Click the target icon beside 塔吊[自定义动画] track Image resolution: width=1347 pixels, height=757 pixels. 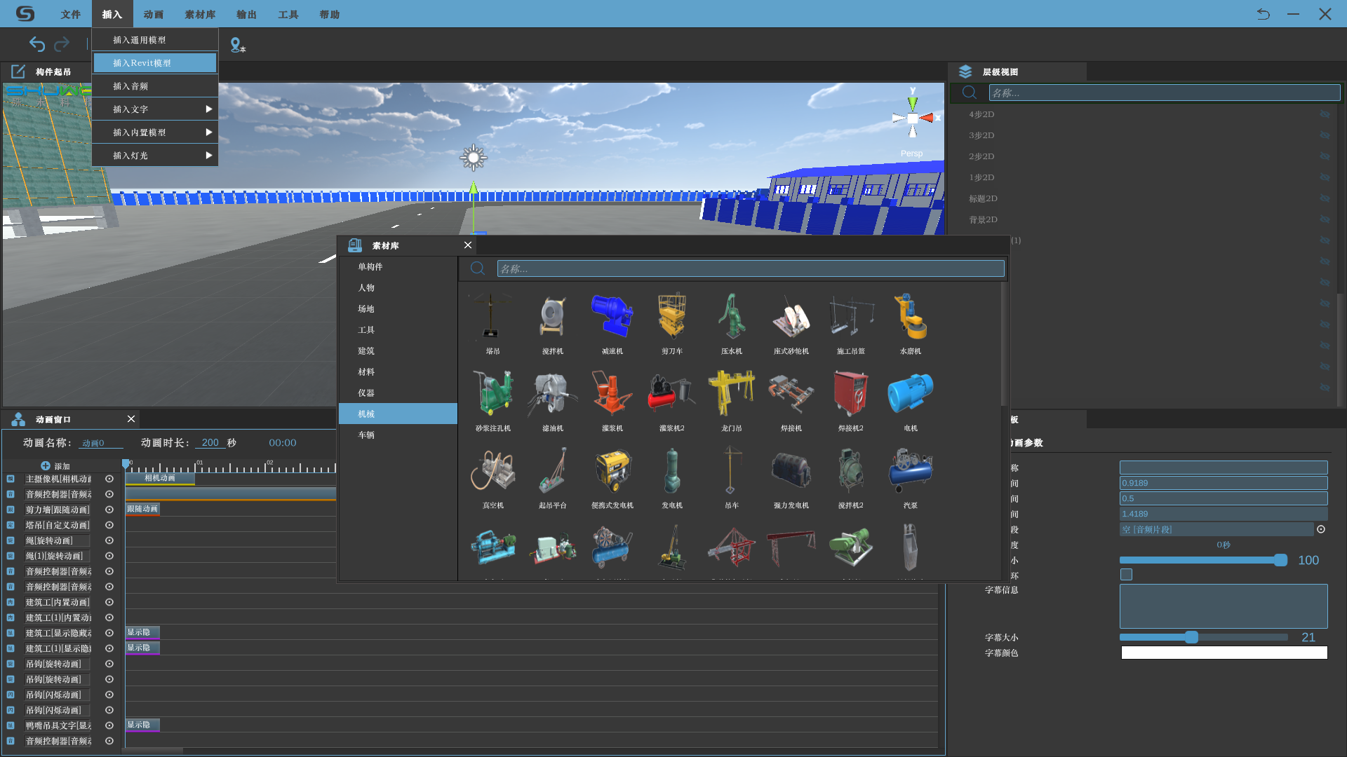[109, 525]
